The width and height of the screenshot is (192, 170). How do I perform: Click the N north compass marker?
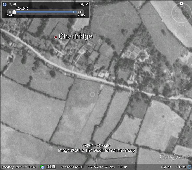click(x=181, y=4)
